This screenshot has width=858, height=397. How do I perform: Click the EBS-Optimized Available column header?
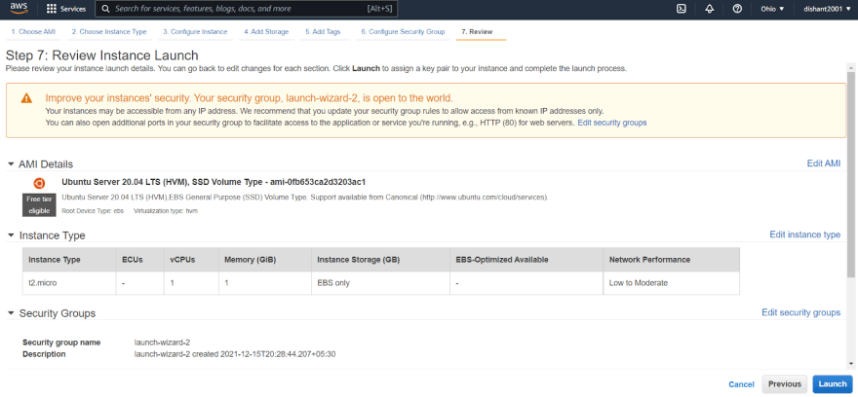526,260
